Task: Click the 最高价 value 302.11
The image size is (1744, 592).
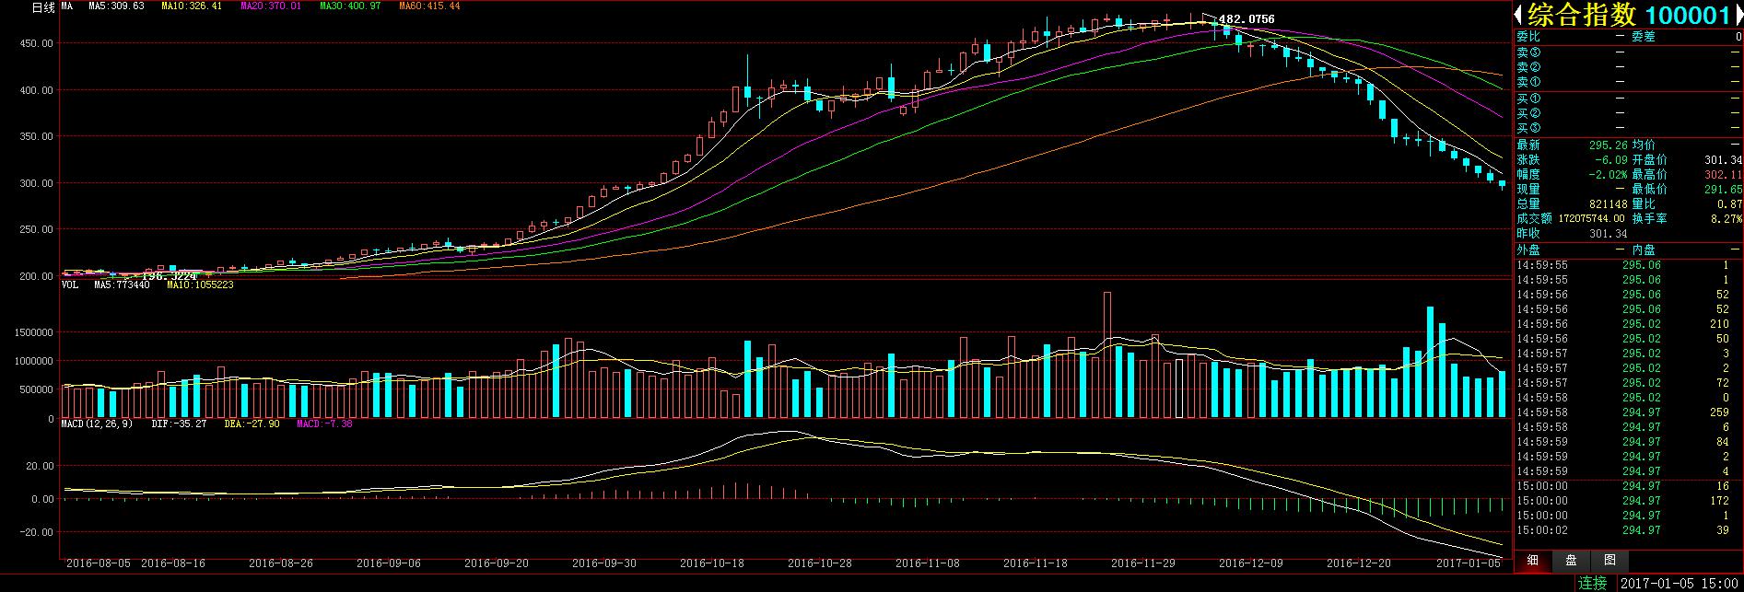Action: click(1723, 174)
